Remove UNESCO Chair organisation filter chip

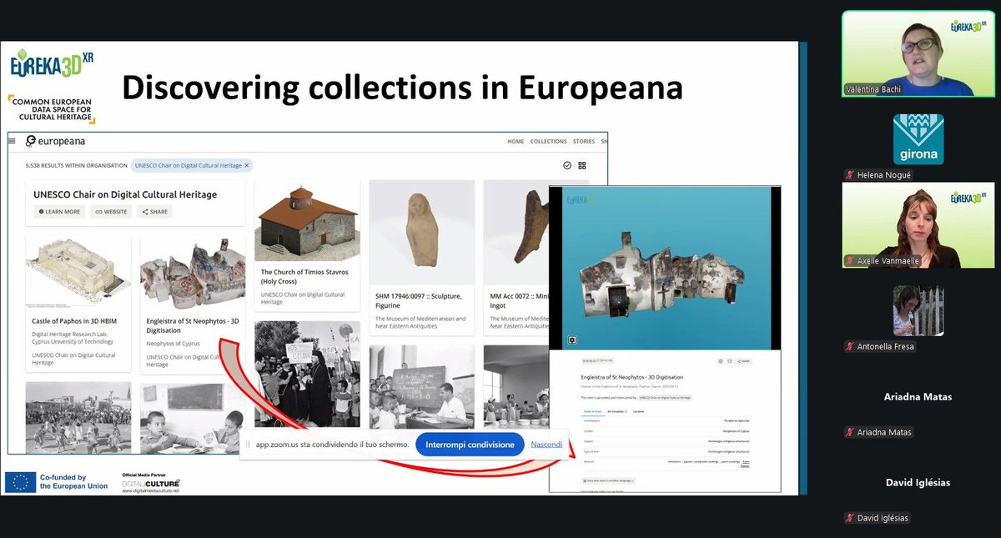coord(247,165)
